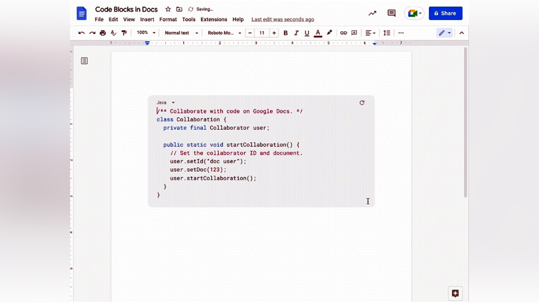
Task: Open the Google Docs home icon
Action: (x=81, y=13)
